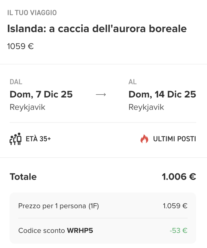
Task: Select the IL TUO VIAGGIO header
Action: 32,13
